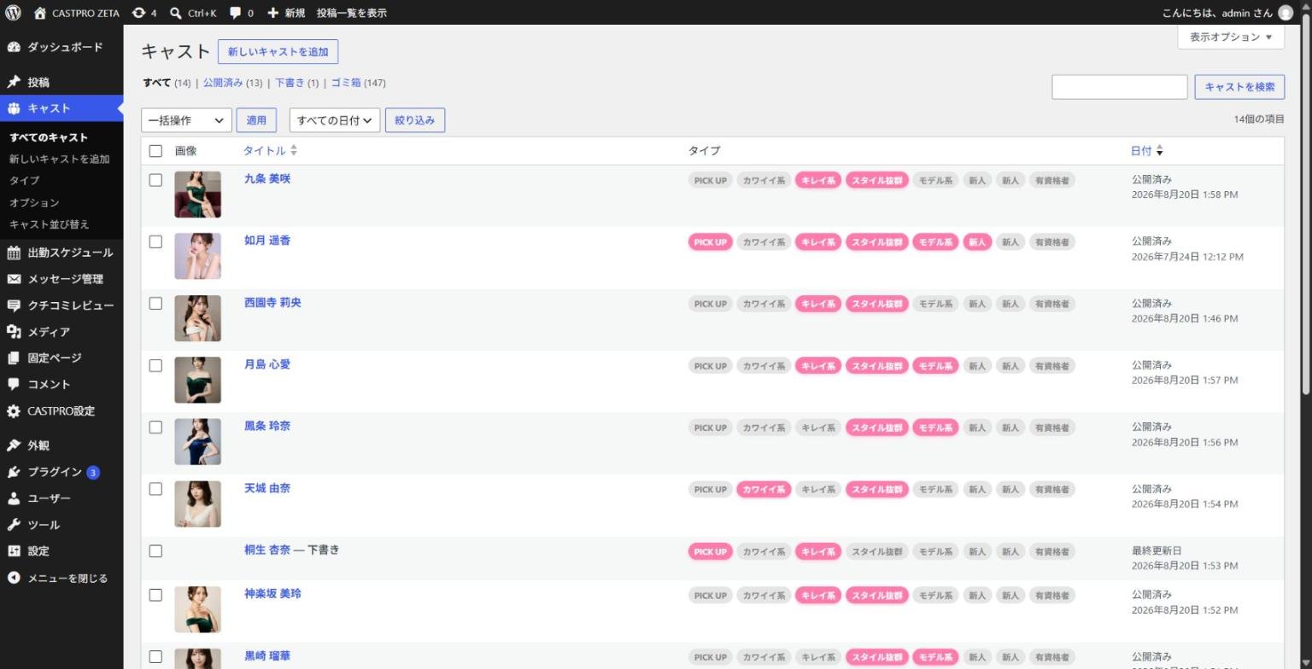The height and width of the screenshot is (669, 1312).
Task: Click the 新しいキャストを追加 button beside heading
Action: coord(278,52)
